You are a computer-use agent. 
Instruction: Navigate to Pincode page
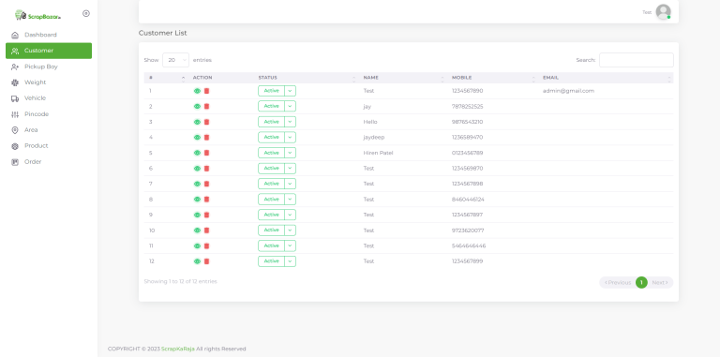[x=49, y=114]
